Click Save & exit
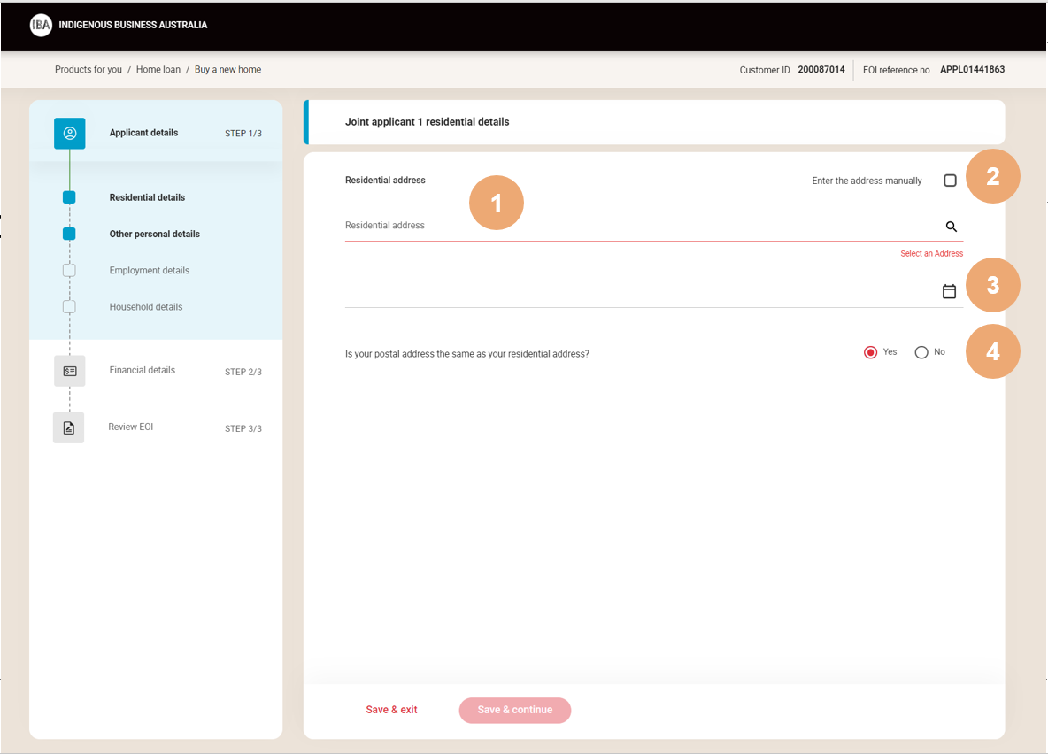This screenshot has width=1048, height=754. tap(391, 709)
